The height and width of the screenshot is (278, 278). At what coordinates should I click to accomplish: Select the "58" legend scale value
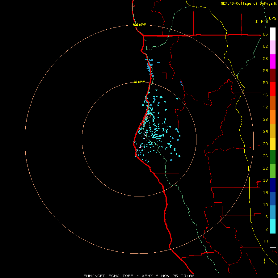[x=265, y=58]
